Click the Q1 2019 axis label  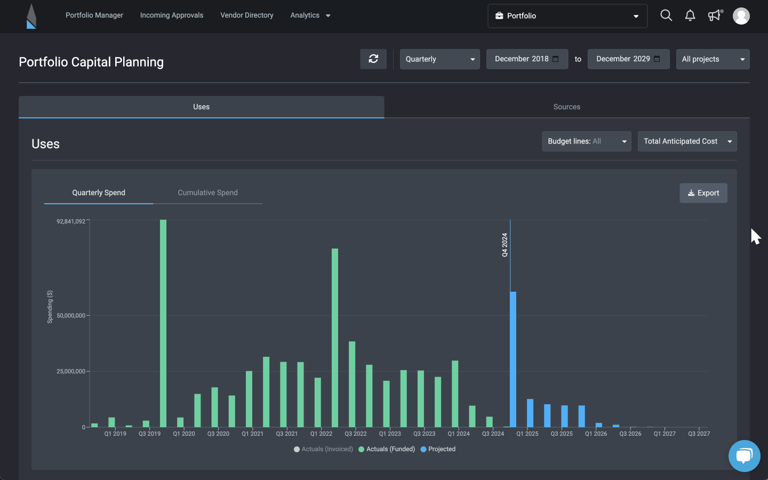[115, 434]
